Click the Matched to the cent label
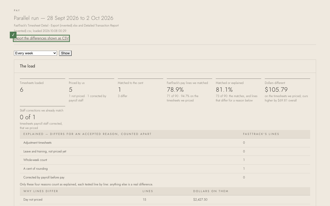Viewport: 330px width, 206px height. pyautogui.click(x=130, y=83)
